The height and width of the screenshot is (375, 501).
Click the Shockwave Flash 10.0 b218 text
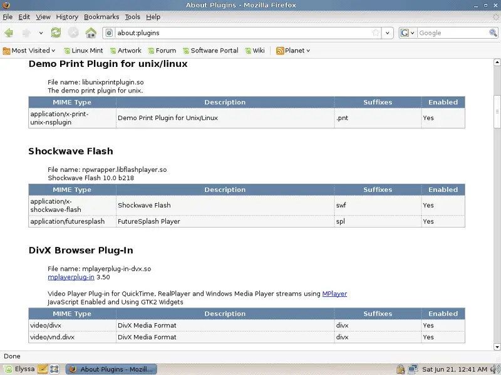pyautogui.click(x=91, y=178)
